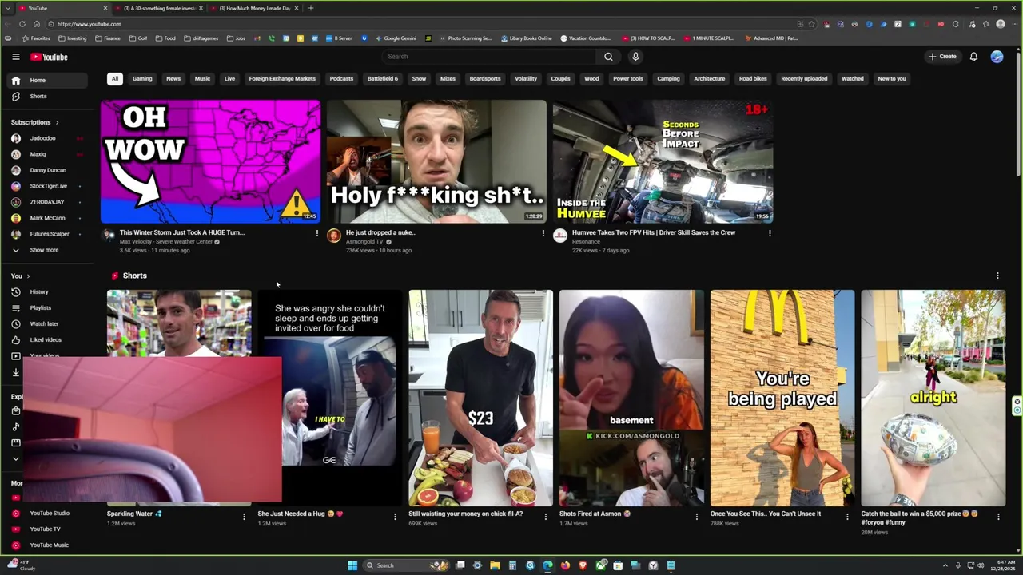Visit the Asmongold TV channel link

364,242
